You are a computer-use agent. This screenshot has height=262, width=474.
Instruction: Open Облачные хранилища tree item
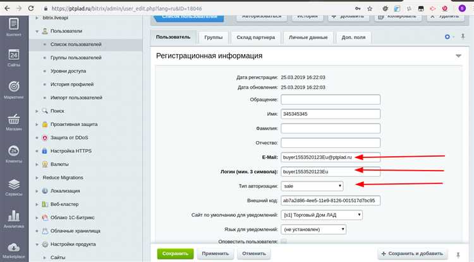(75, 231)
